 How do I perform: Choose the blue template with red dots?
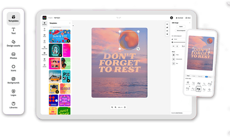click(54, 100)
